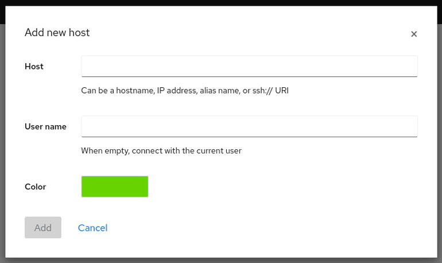Click the Add new host dialog title
This screenshot has height=263, width=442.
pyautogui.click(x=57, y=33)
